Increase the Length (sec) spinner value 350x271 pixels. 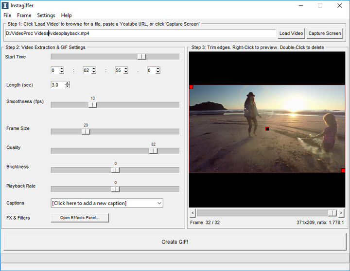pyautogui.click(x=67, y=83)
